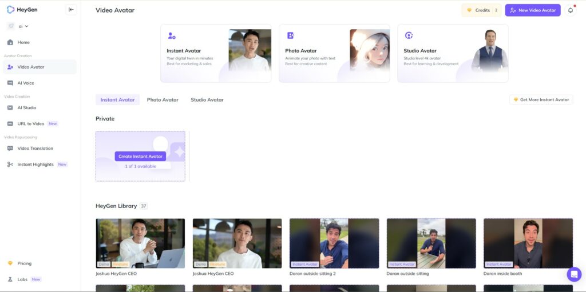Switch to the Studio Avatar tab

point(207,99)
